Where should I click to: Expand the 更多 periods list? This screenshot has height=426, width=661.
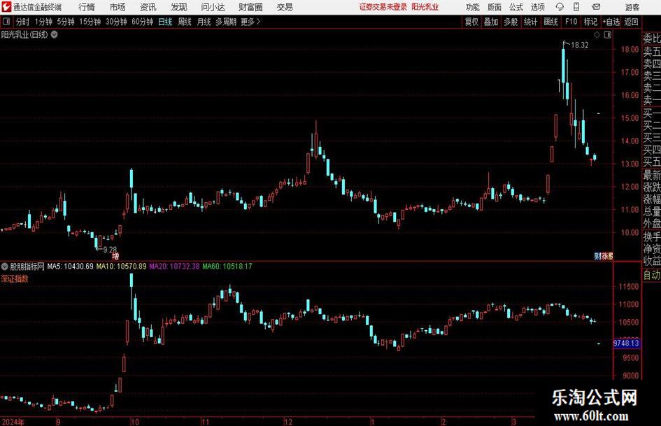click(250, 22)
